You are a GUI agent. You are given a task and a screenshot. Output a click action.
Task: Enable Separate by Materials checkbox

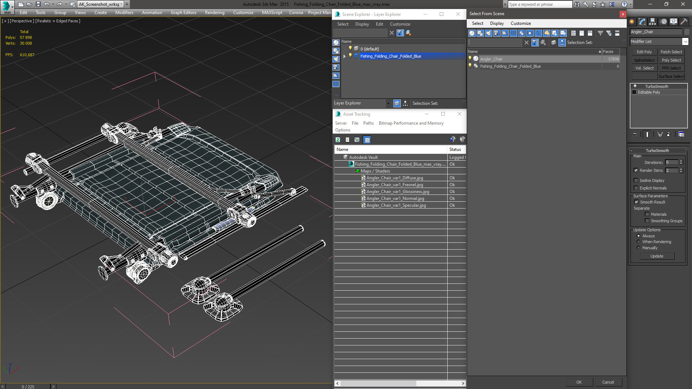647,214
